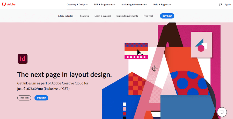Open Learn & Support page
233x119 pixels.
click(x=103, y=16)
